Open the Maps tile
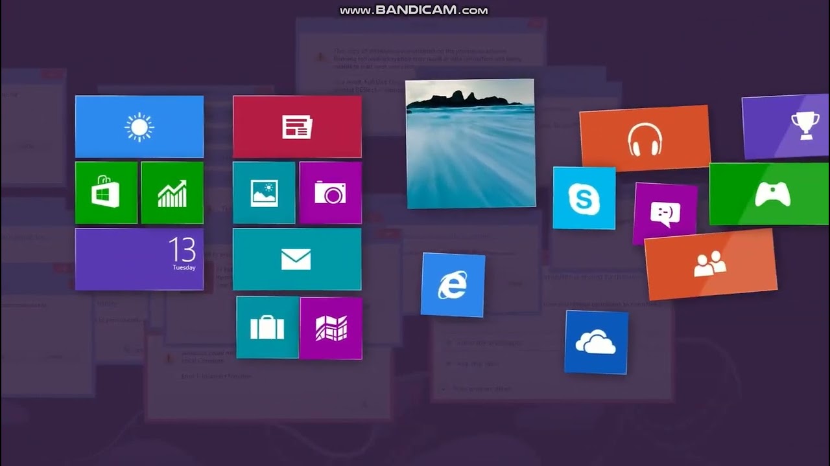This screenshot has height=466, width=830. click(331, 328)
